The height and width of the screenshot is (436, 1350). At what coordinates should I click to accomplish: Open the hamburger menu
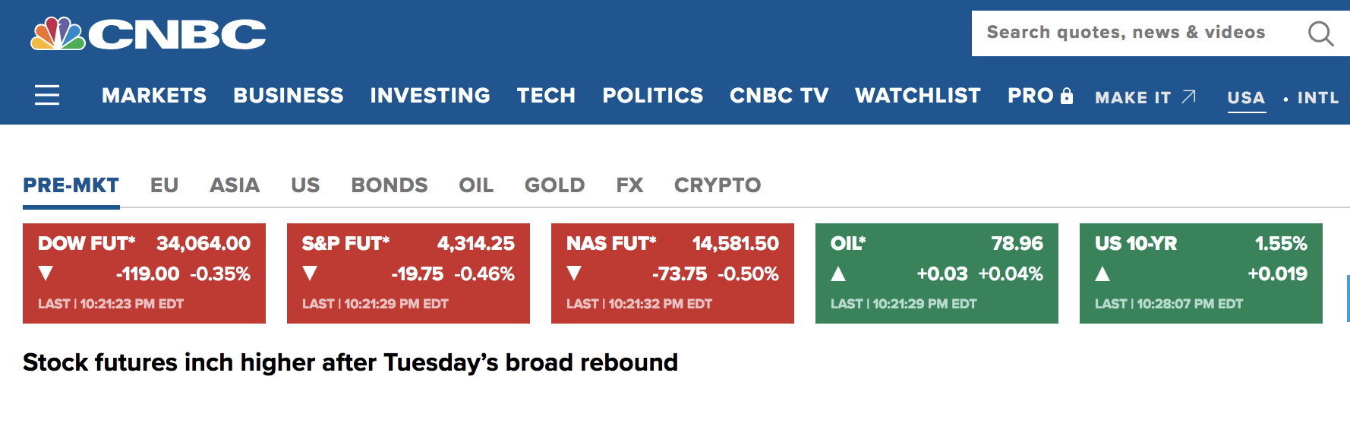[47, 95]
